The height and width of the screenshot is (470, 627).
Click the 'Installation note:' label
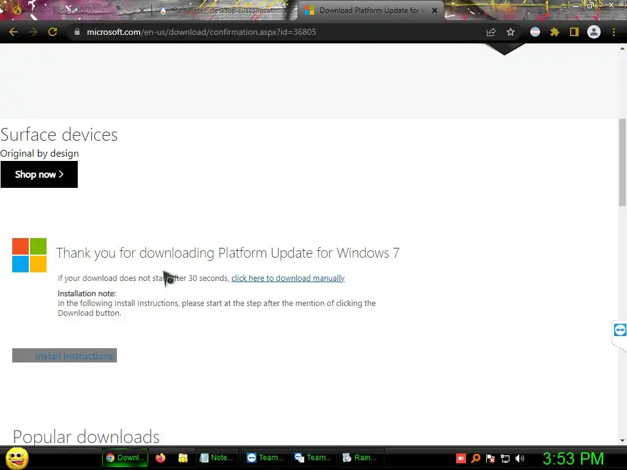point(87,293)
